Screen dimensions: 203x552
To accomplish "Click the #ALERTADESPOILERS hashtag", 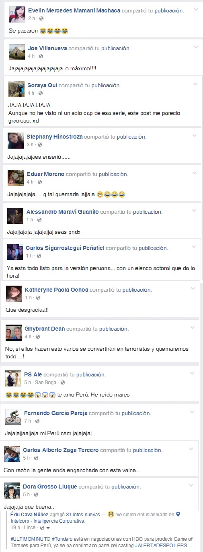I will coord(161,545).
